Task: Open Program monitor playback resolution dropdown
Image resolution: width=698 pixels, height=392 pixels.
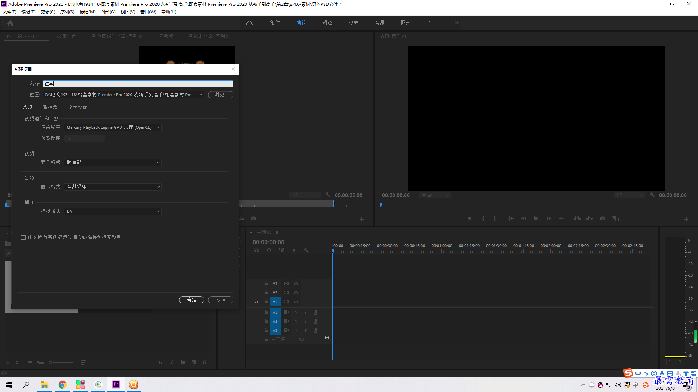Action: (629, 195)
